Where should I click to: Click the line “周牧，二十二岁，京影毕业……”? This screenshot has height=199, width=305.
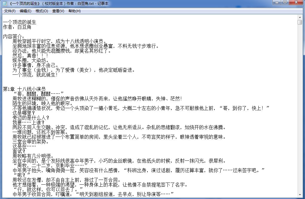click(x=50, y=166)
